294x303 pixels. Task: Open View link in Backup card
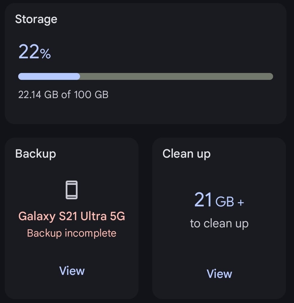tap(72, 271)
